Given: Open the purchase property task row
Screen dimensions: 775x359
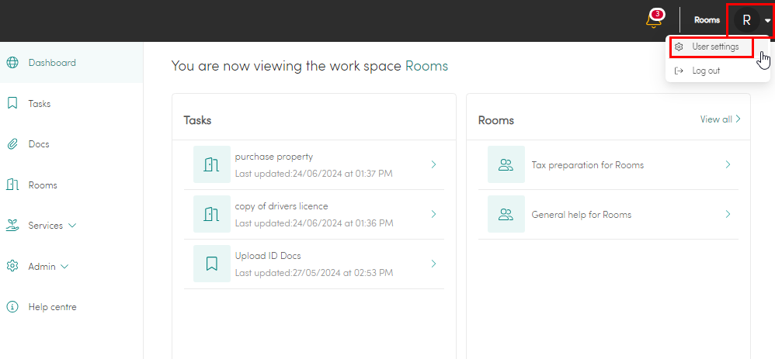Looking at the screenshot, I should pos(314,164).
